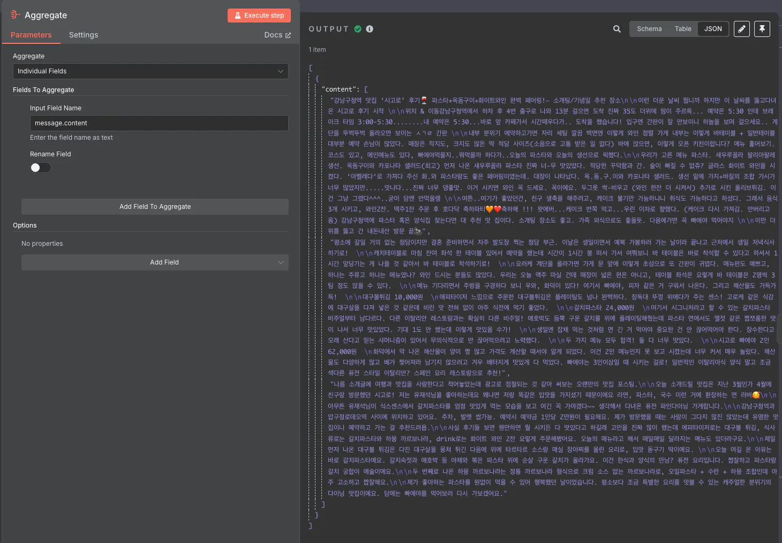Click the "Options" section label
782x543 pixels.
pyautogui.click(x=25, y=225)
